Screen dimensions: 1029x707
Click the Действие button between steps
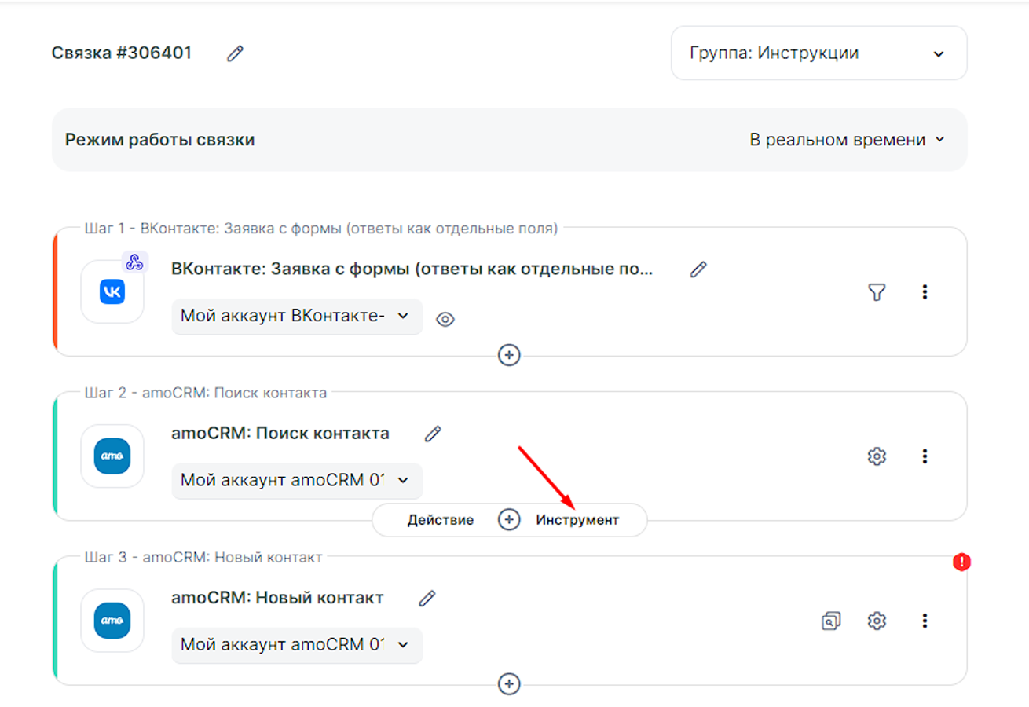click(x=440, y=520)
